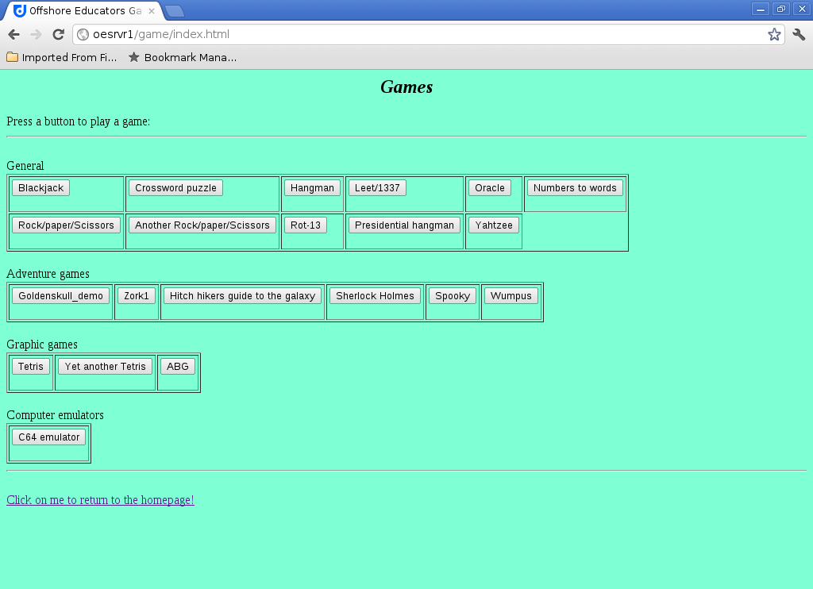Open the Leet/1337 game
Viewport: 813px width, 589px height.
point(377,187)
